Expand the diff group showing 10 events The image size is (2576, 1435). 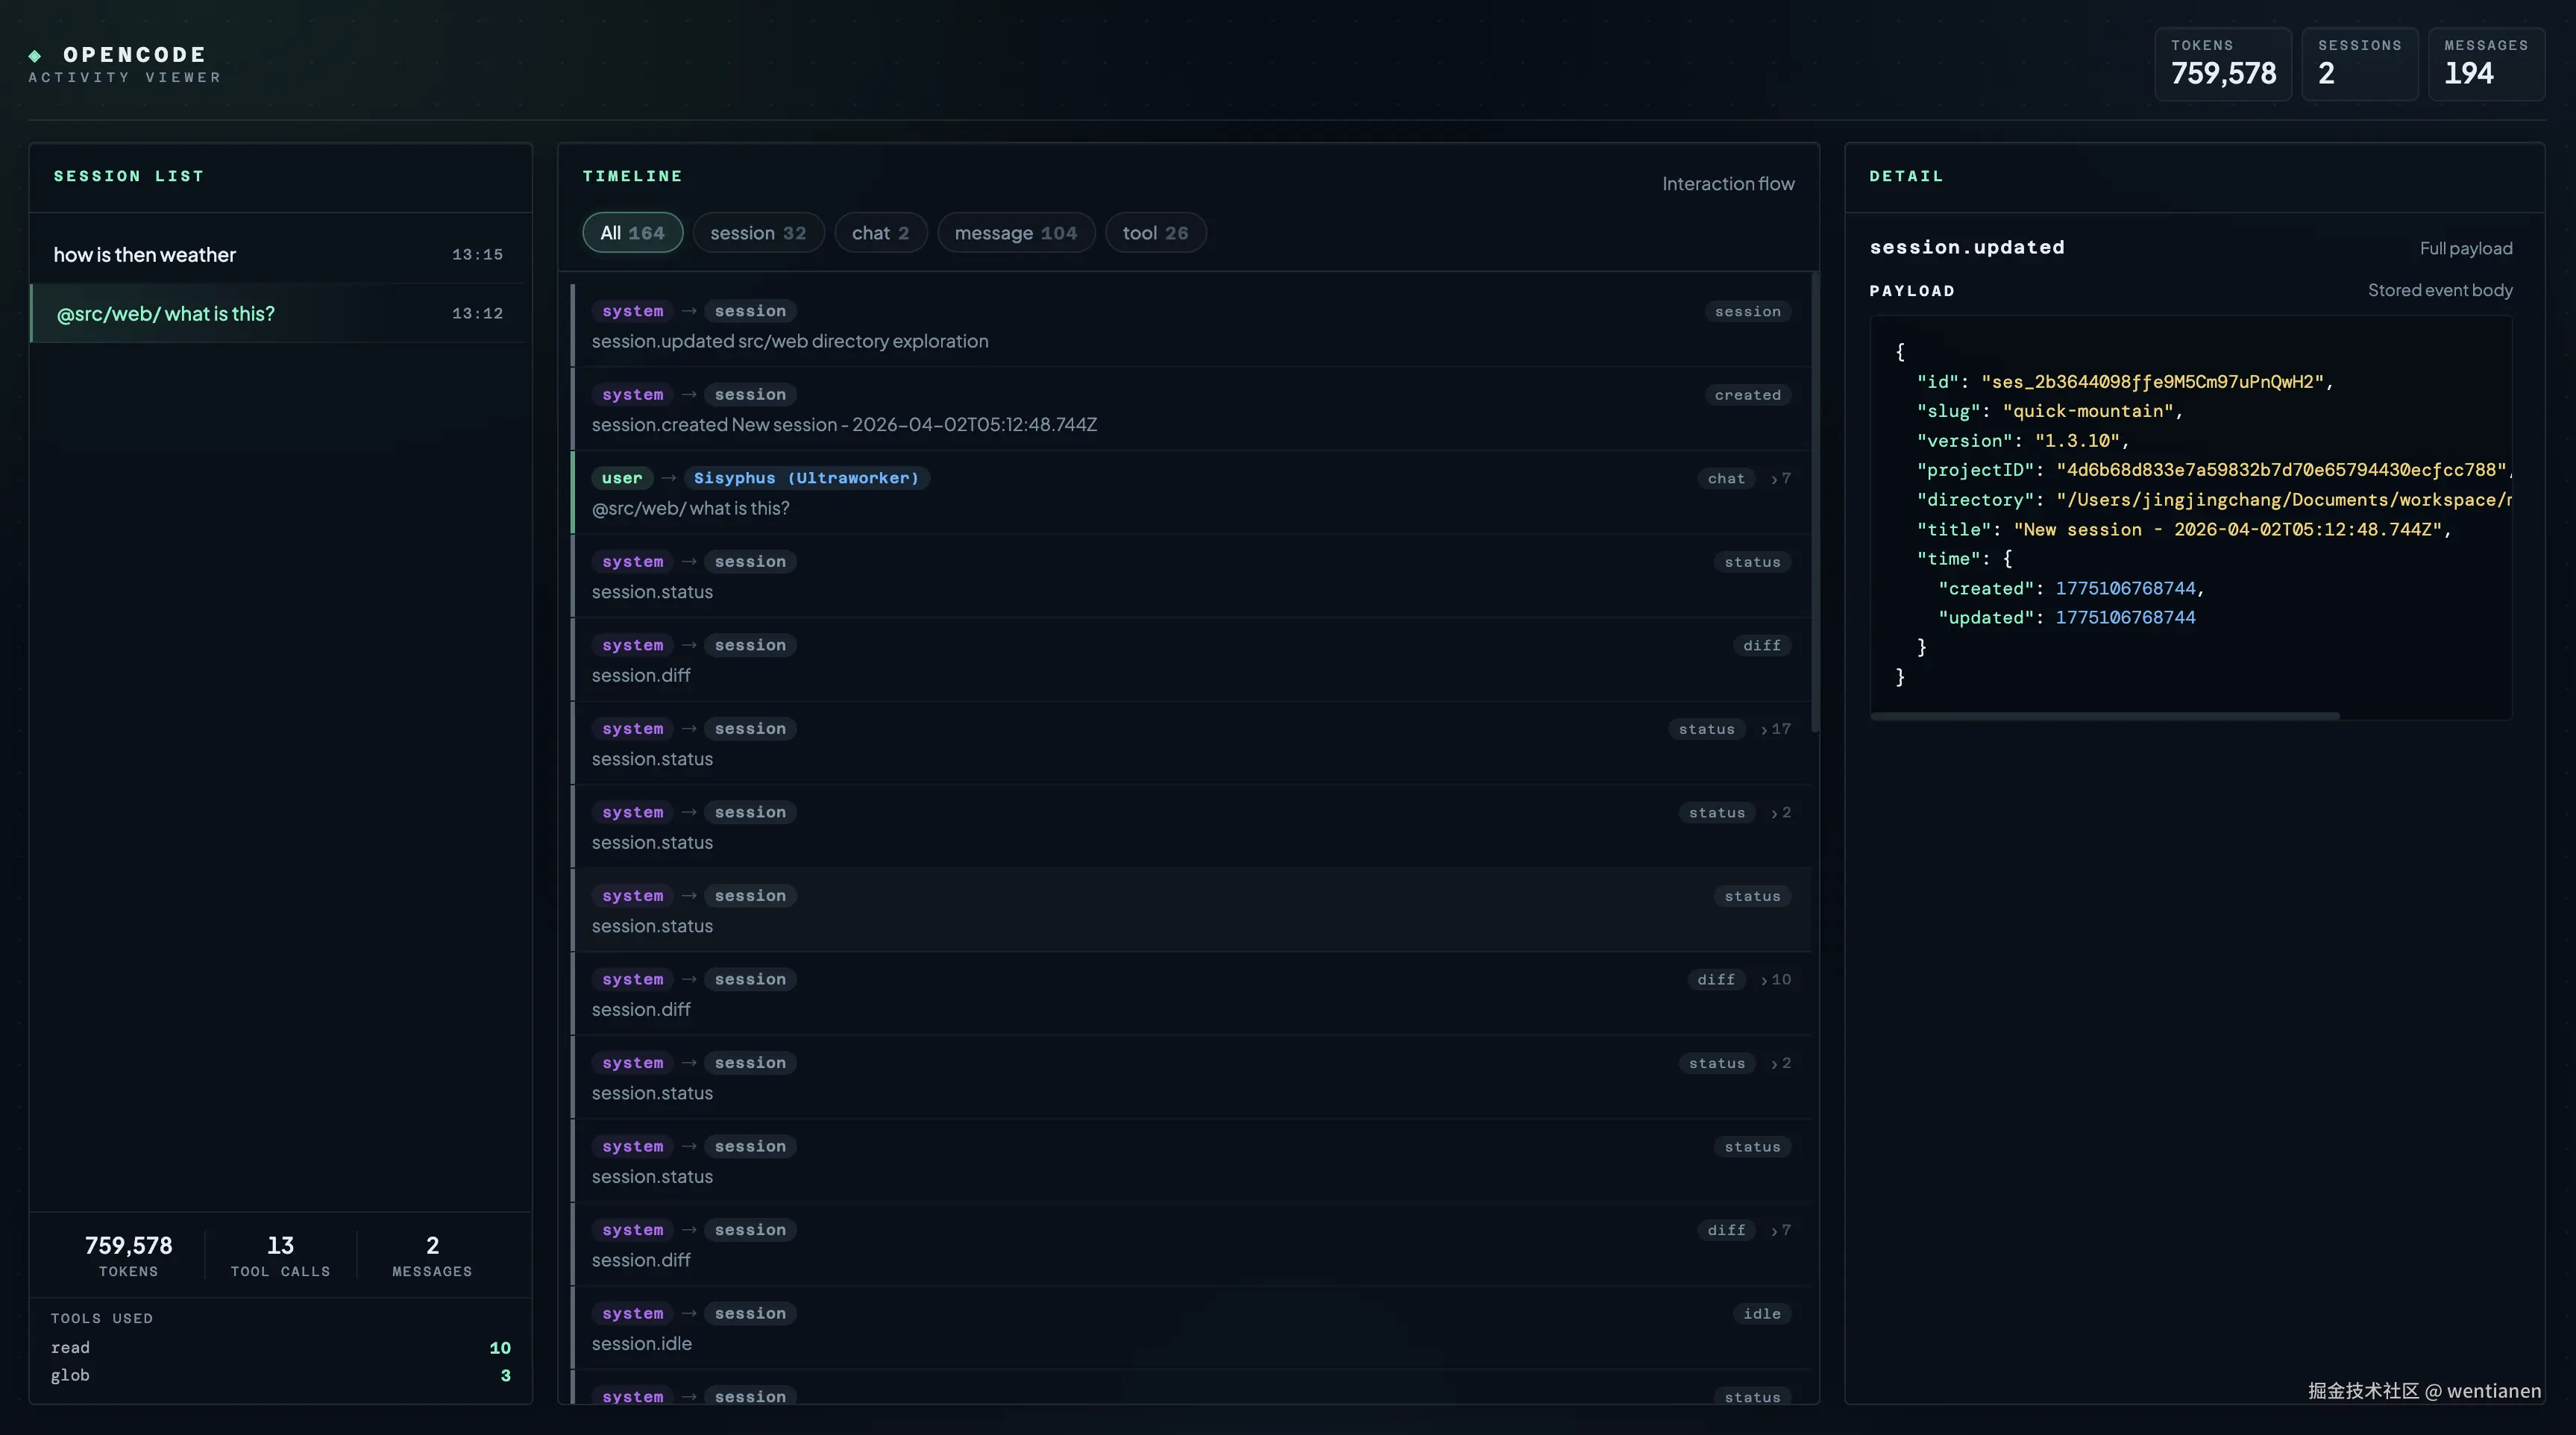click(1776, 980)
